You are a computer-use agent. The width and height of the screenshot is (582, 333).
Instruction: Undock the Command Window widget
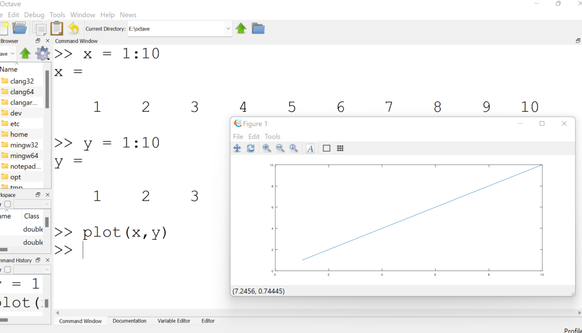(578, 41)
